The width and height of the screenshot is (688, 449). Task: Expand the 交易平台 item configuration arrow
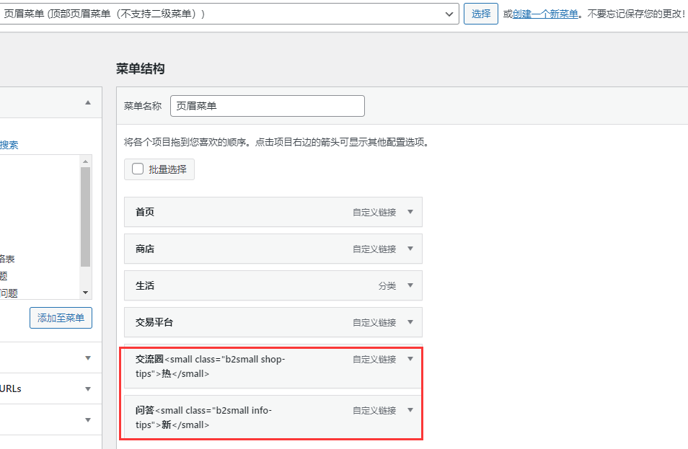[x=410, y=322]
